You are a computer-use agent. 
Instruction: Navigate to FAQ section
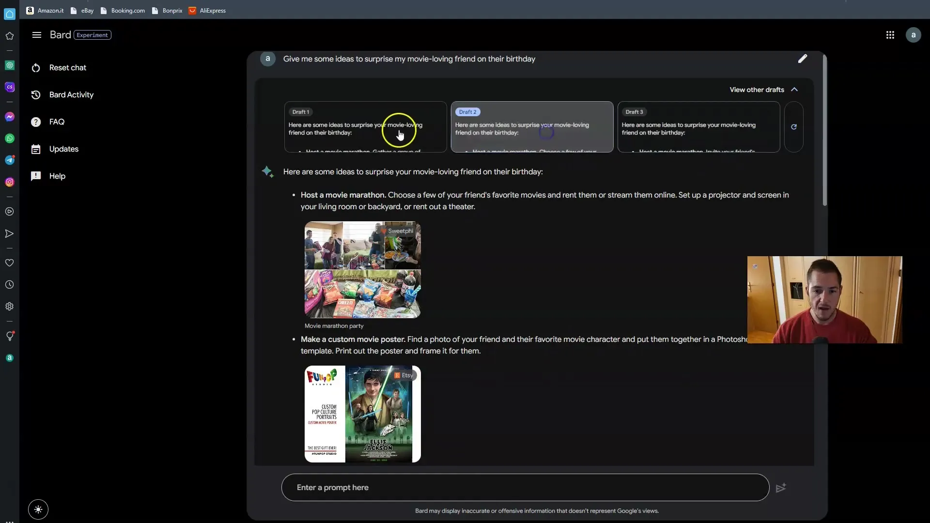point(56,122)
